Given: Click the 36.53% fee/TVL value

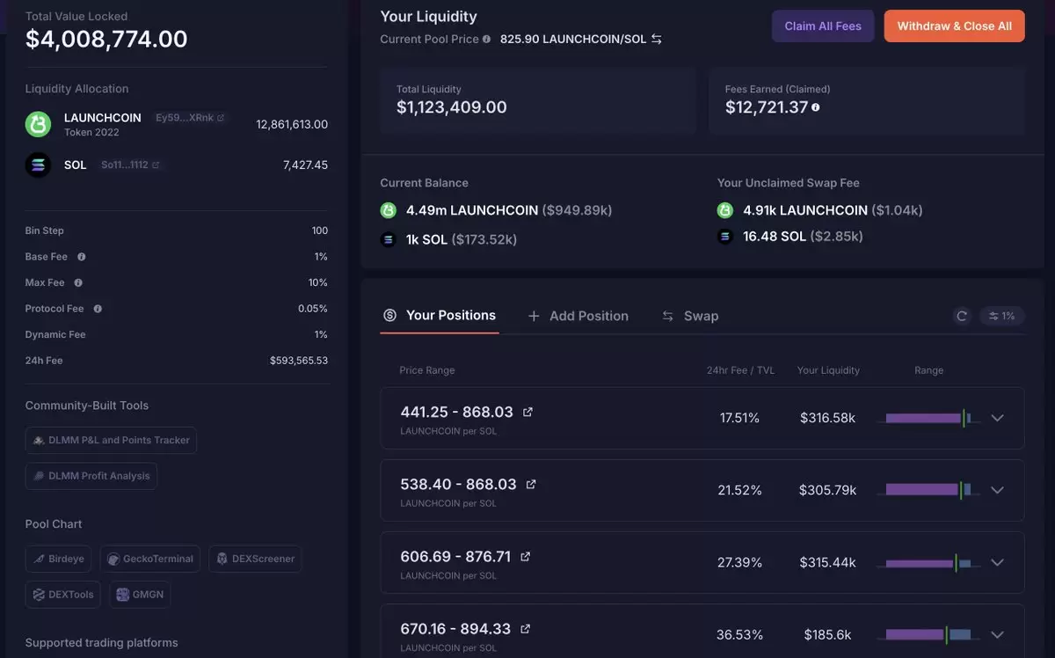Looking at the screenshot, I should click(739, 634).
